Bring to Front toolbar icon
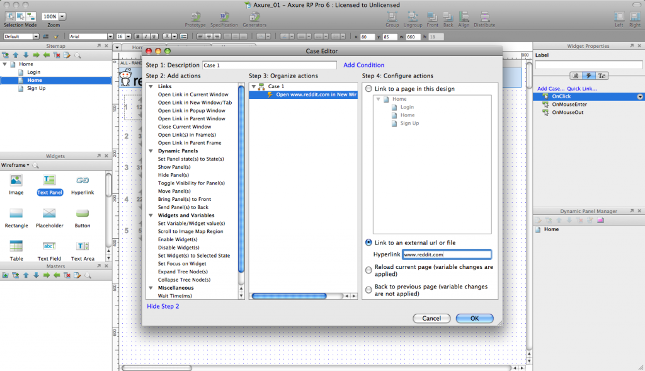The height and width of the screenshot is (371, 645). (x=432, y=16)
